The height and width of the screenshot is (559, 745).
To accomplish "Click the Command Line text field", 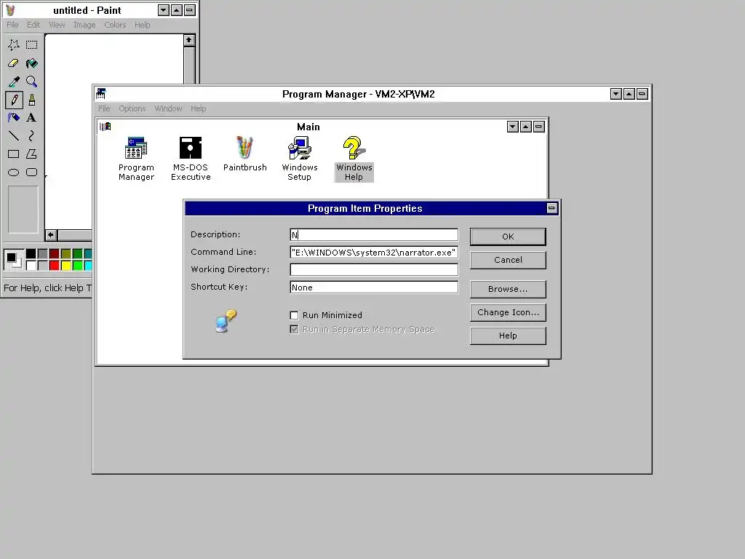I will tap(374, 253).
